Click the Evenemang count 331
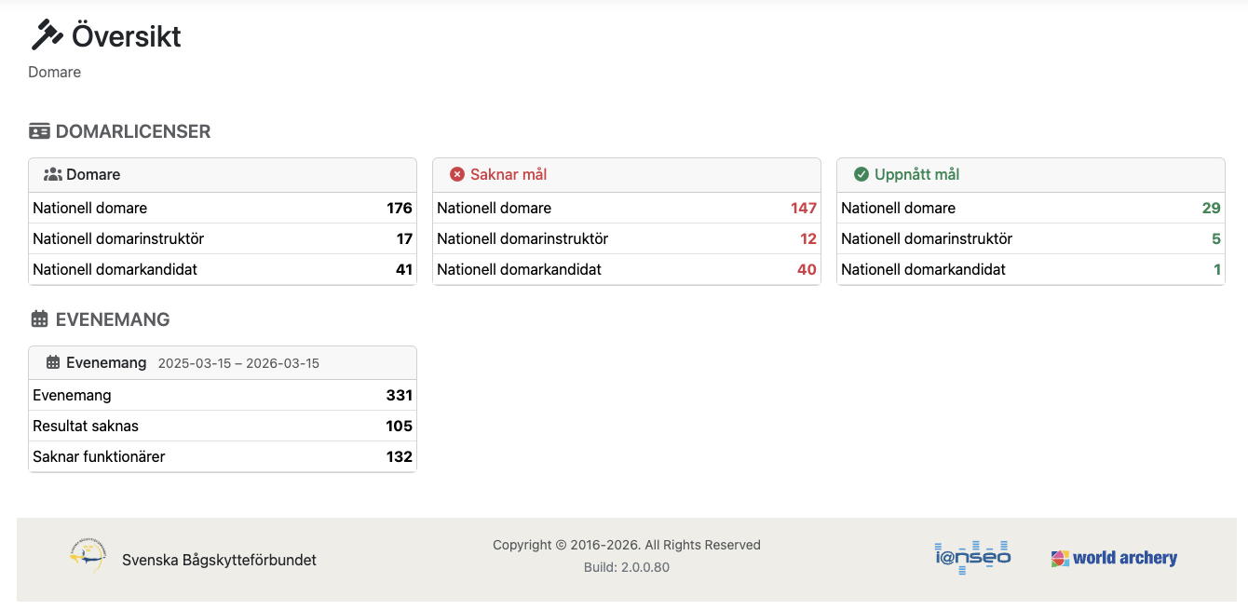 tap(399, 395)
